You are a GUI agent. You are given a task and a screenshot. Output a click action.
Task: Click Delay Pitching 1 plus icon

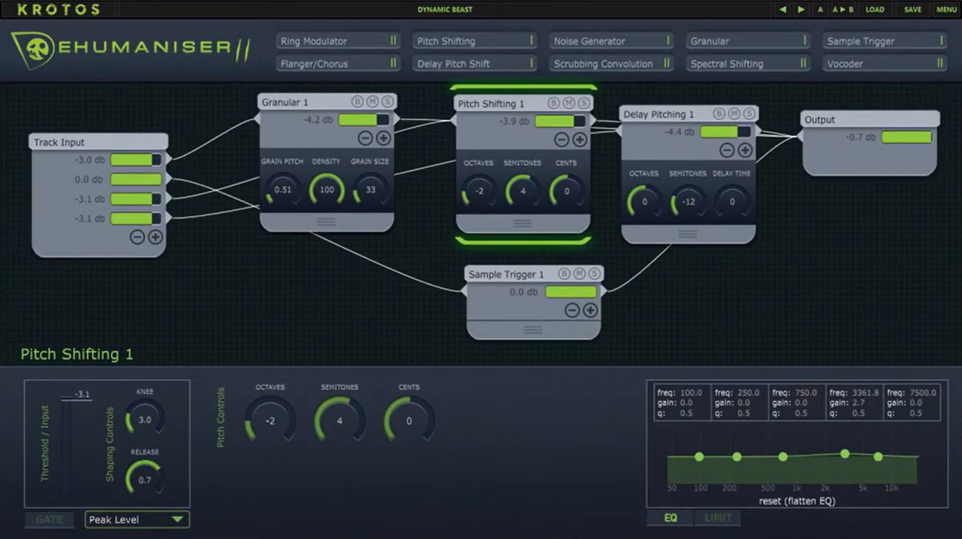(x=745, y=150)
